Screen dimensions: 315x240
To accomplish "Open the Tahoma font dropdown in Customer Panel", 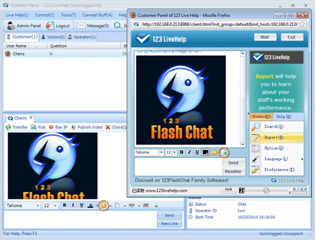I will click(161, 153).
